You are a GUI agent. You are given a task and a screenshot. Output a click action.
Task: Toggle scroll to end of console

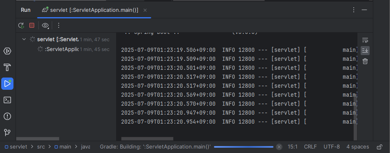click(365, 51)
